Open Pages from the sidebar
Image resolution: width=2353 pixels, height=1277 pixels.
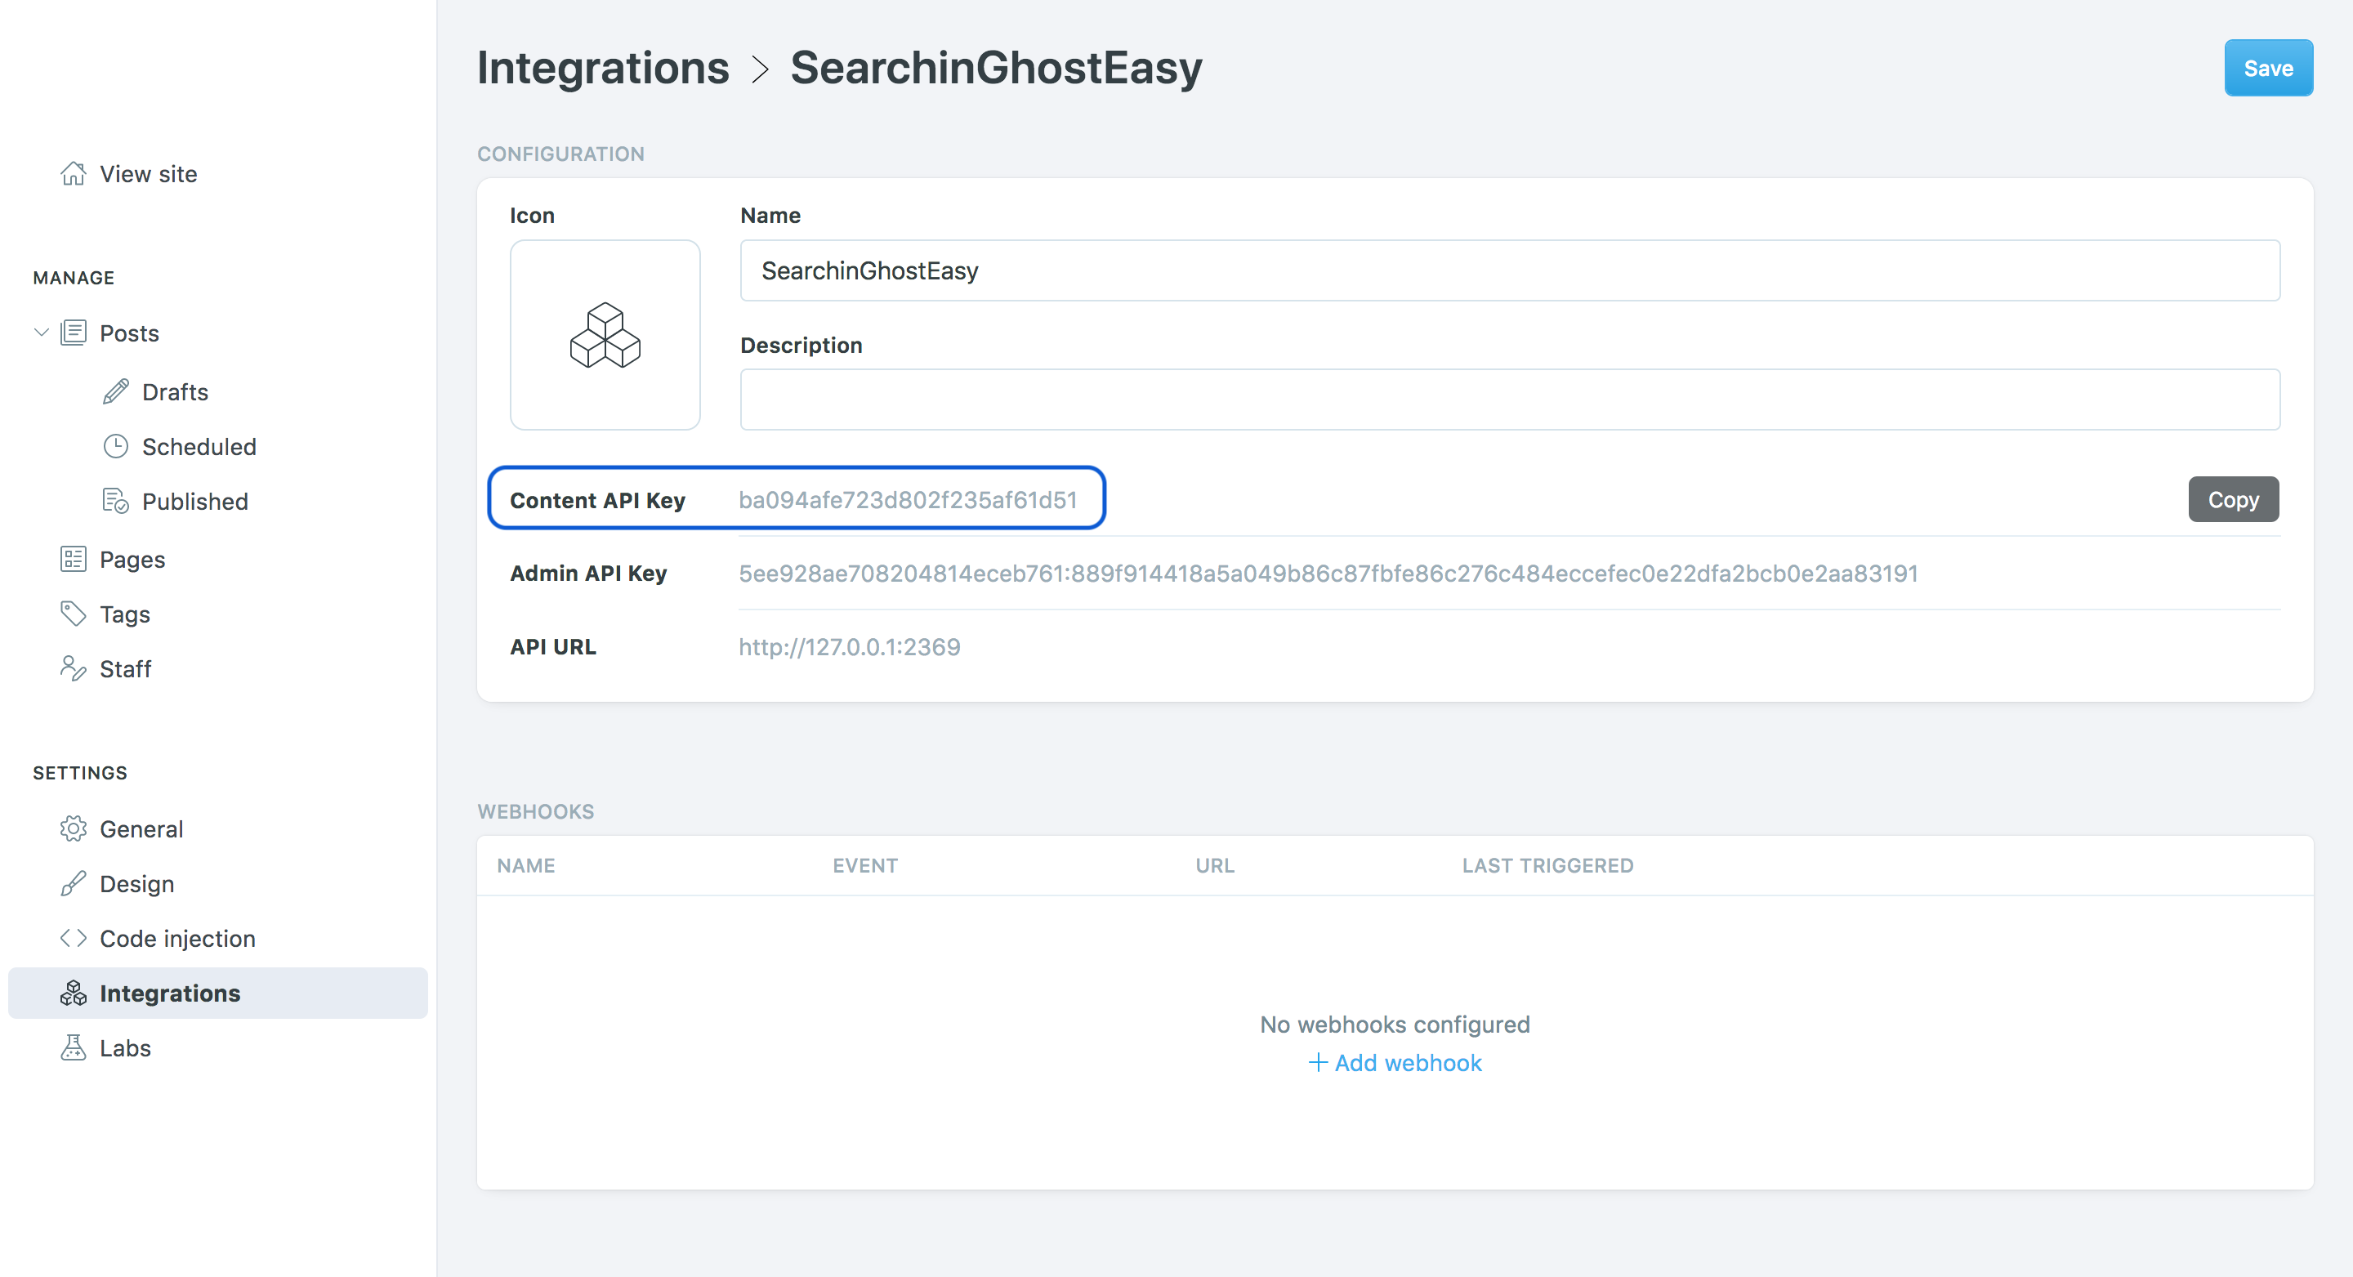point(132,559)
